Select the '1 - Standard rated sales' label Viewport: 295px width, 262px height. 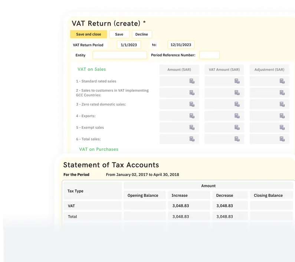(96, 81)
